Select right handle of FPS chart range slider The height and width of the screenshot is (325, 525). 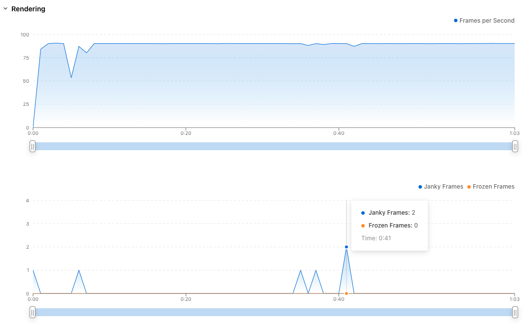(515, 146)
